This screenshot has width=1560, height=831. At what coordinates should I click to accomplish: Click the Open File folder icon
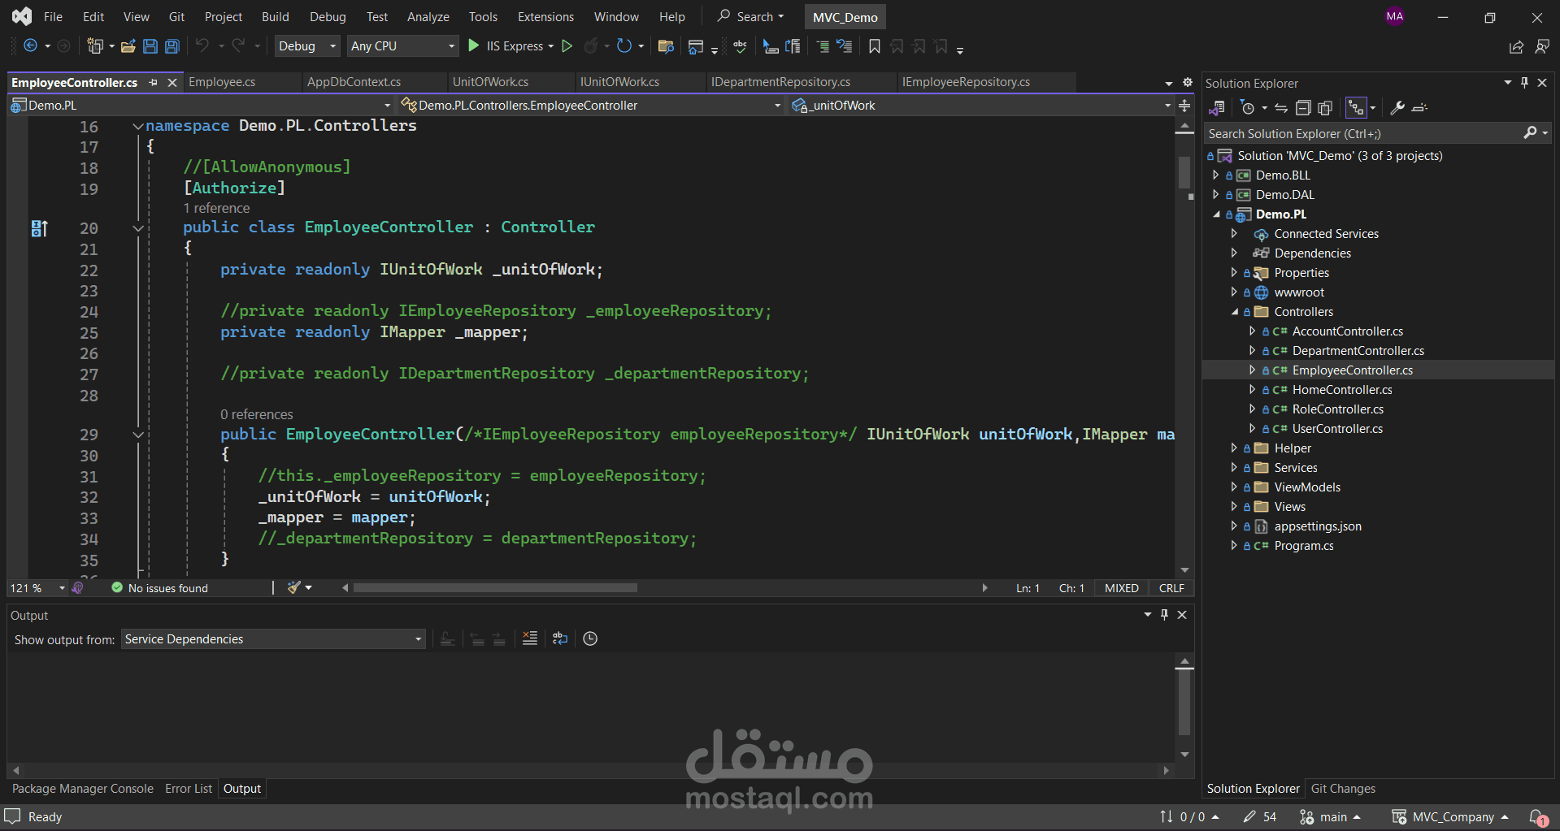[128, 46]
